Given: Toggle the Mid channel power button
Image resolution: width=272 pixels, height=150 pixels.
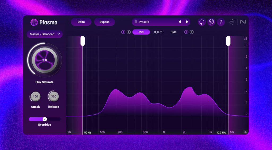Looking at the screenshot, I should (123, 32).
